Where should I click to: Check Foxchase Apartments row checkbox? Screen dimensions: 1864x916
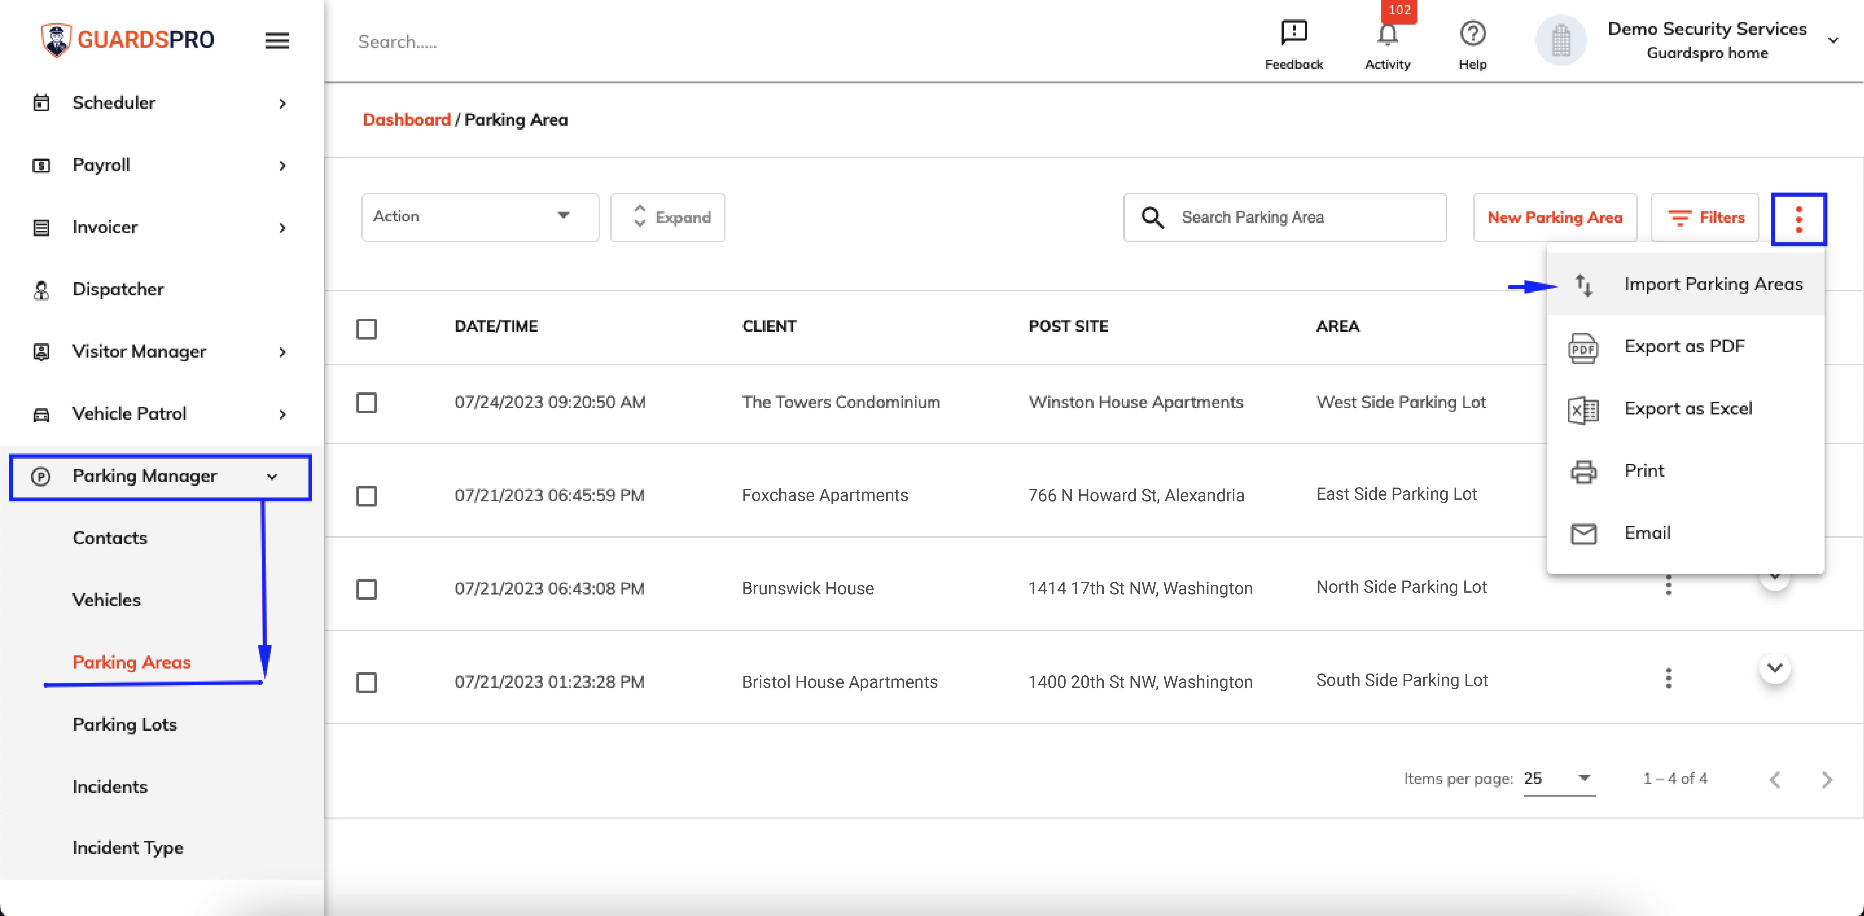pos(367,496)
